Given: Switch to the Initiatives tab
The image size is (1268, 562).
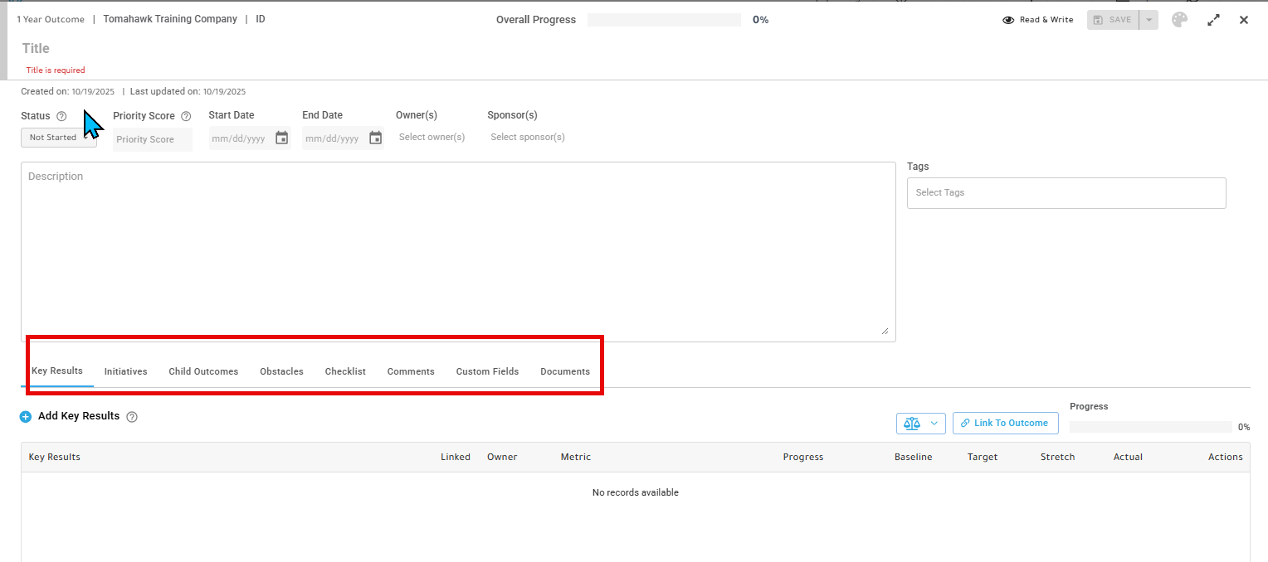Looking at the screenshot, I should coord(125,371).
